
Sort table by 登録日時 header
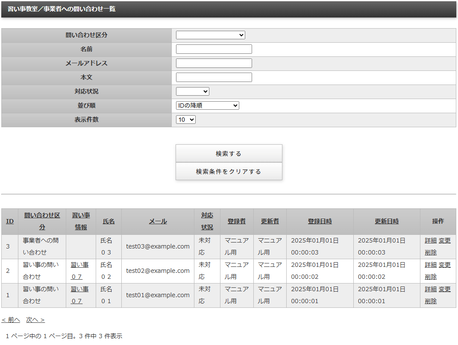point(320,221)
